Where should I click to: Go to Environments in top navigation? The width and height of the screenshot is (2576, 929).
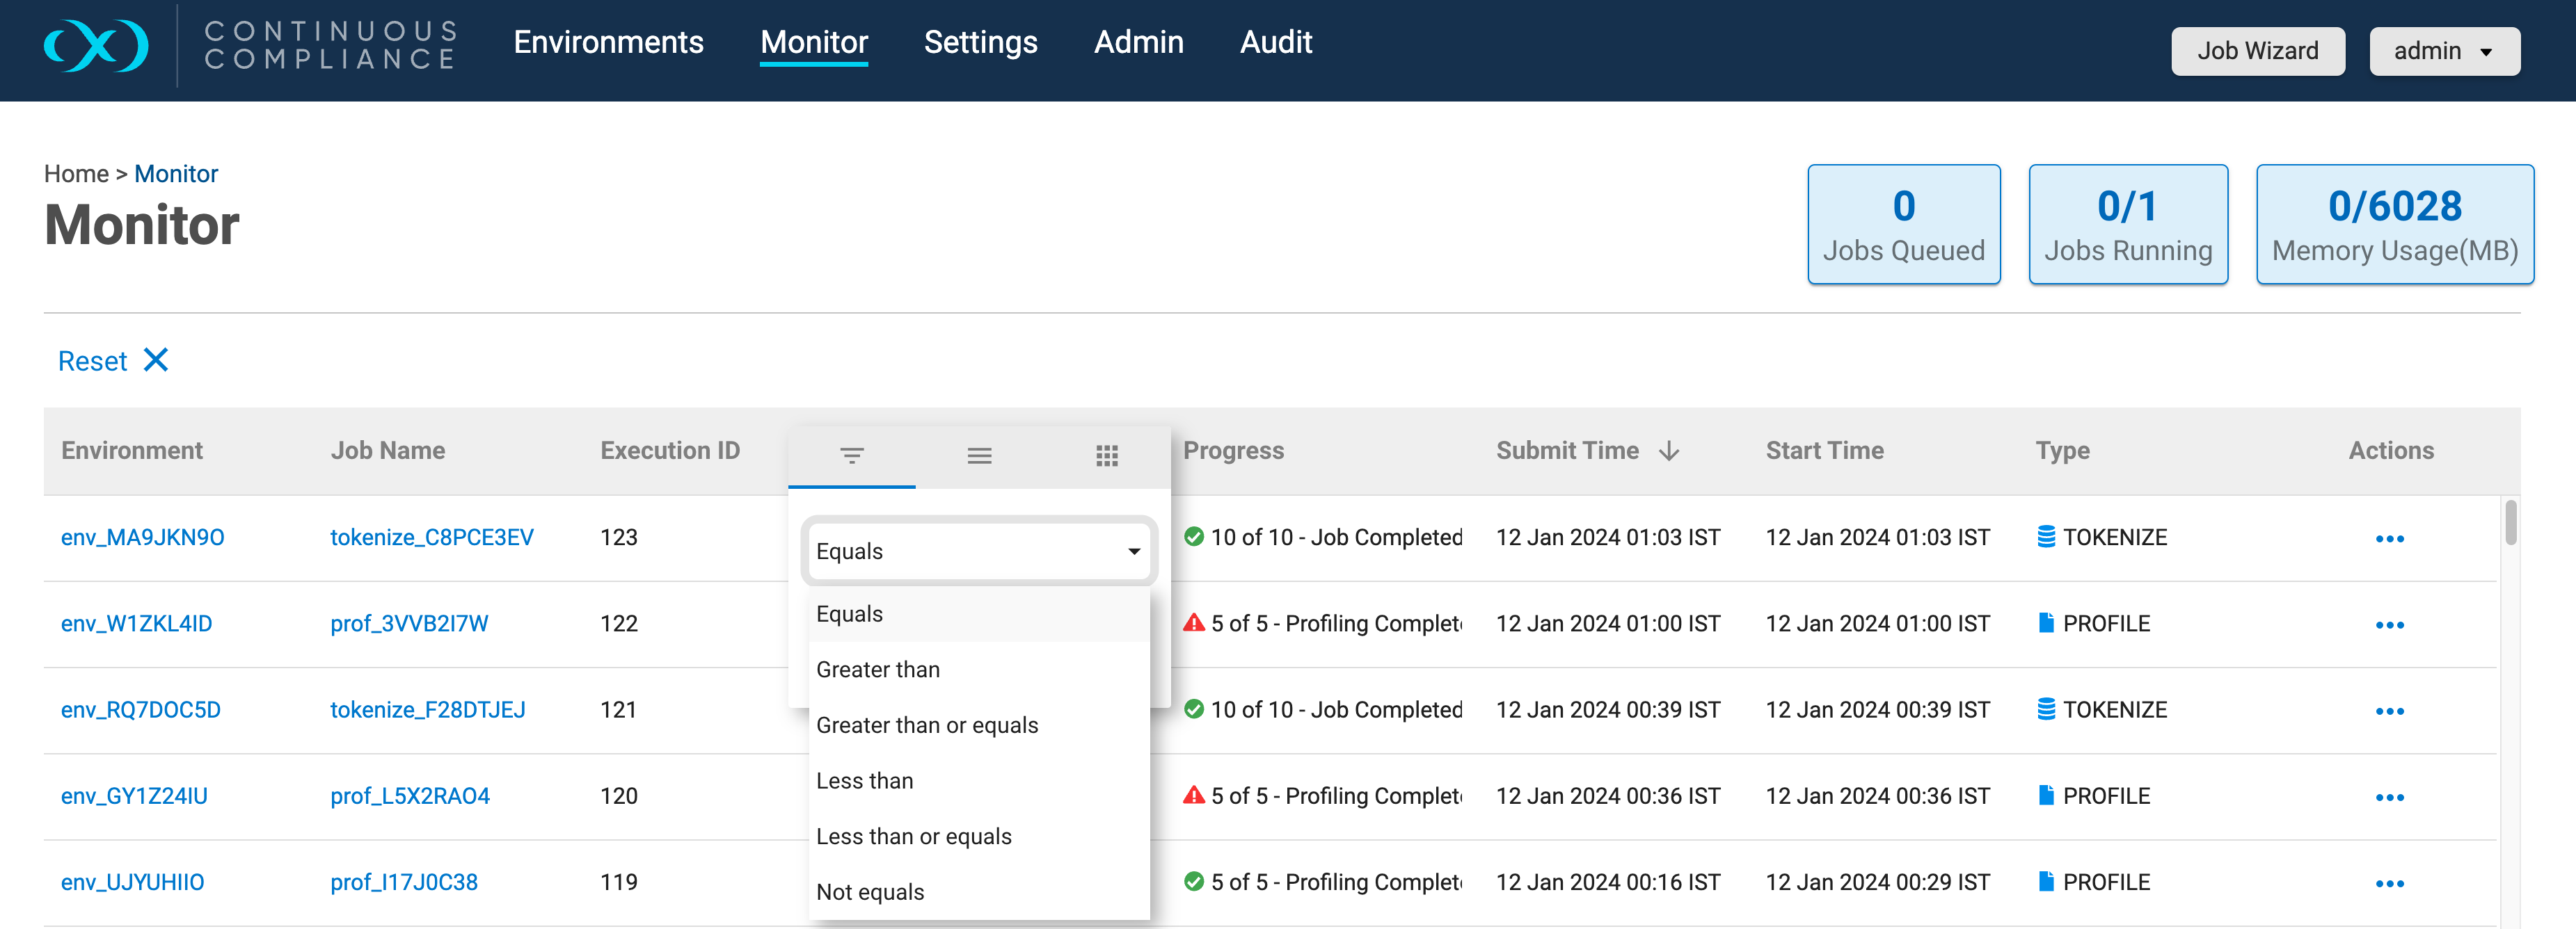coord(608,42)
